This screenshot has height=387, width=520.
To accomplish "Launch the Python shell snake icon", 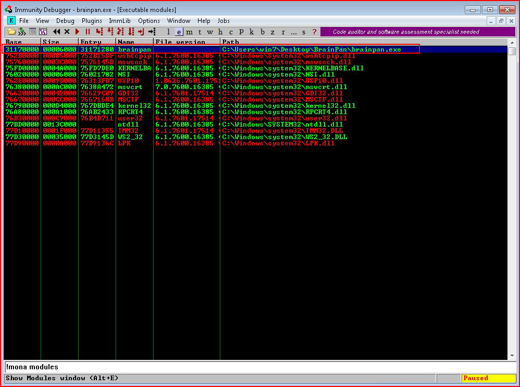I will point(22,32).
